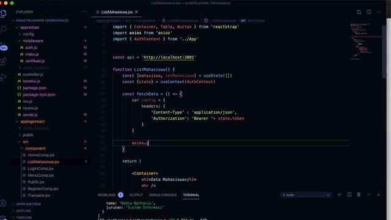The height and width of the screenshot is (220, 391).
Task: Expand the config folder
Action: tap(28, 34)
